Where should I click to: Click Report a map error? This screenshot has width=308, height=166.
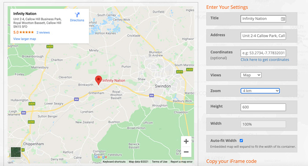click(181, 162)
